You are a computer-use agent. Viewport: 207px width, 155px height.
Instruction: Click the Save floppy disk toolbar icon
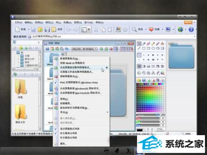(47, 29)
